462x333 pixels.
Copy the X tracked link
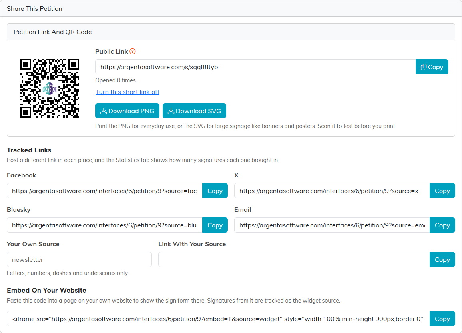(442, 191)
